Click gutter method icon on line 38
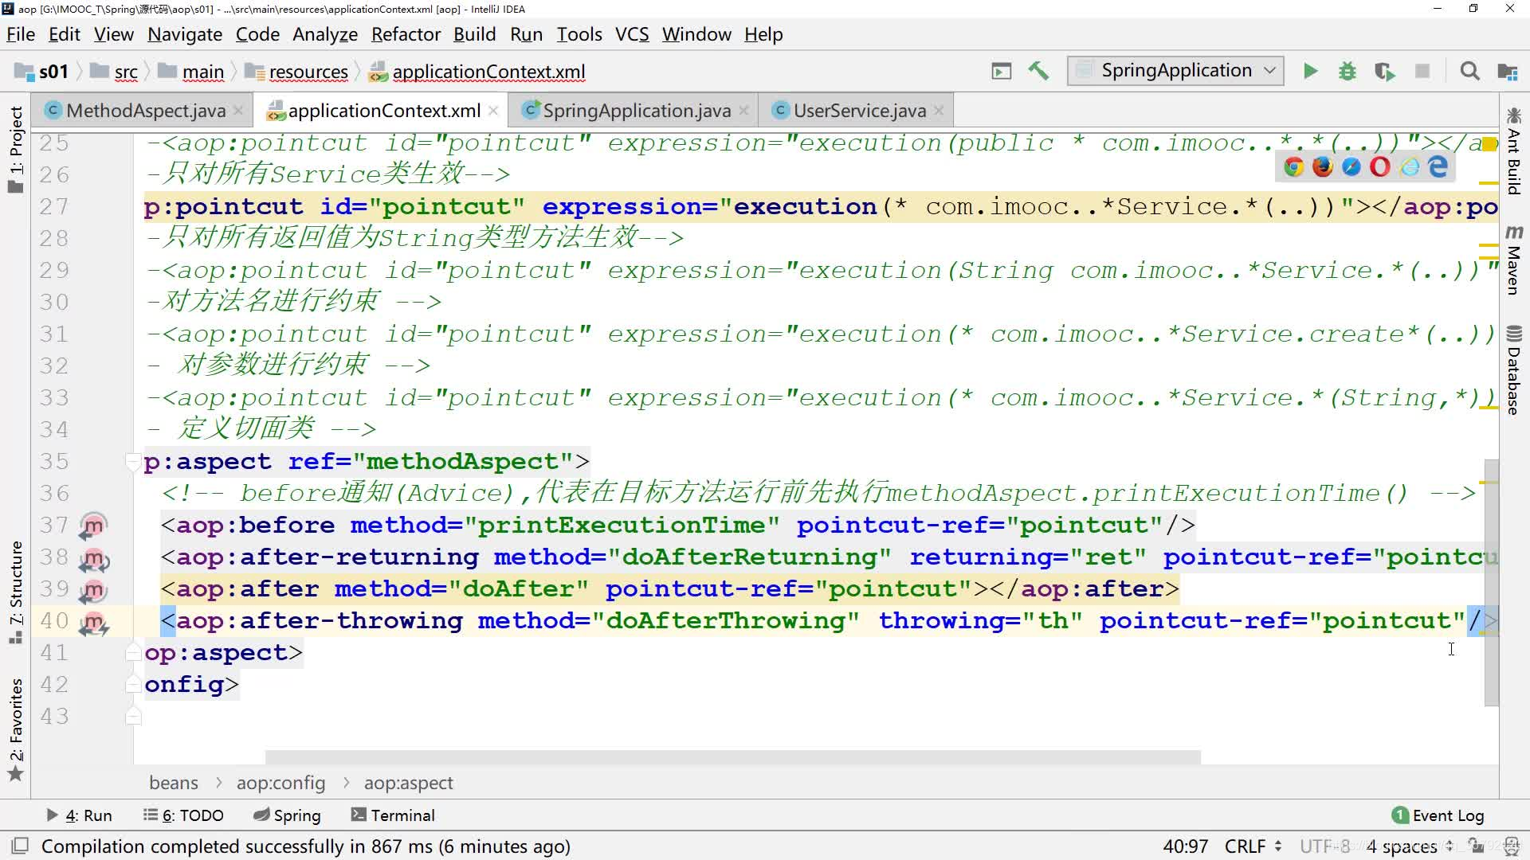The width and height of the screenshot is (1530, 860). (x=93, y=558)
